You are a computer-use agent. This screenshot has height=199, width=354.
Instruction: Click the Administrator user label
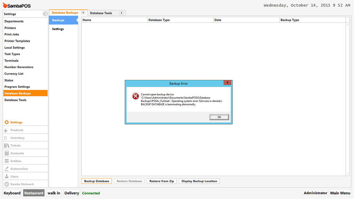315,193
